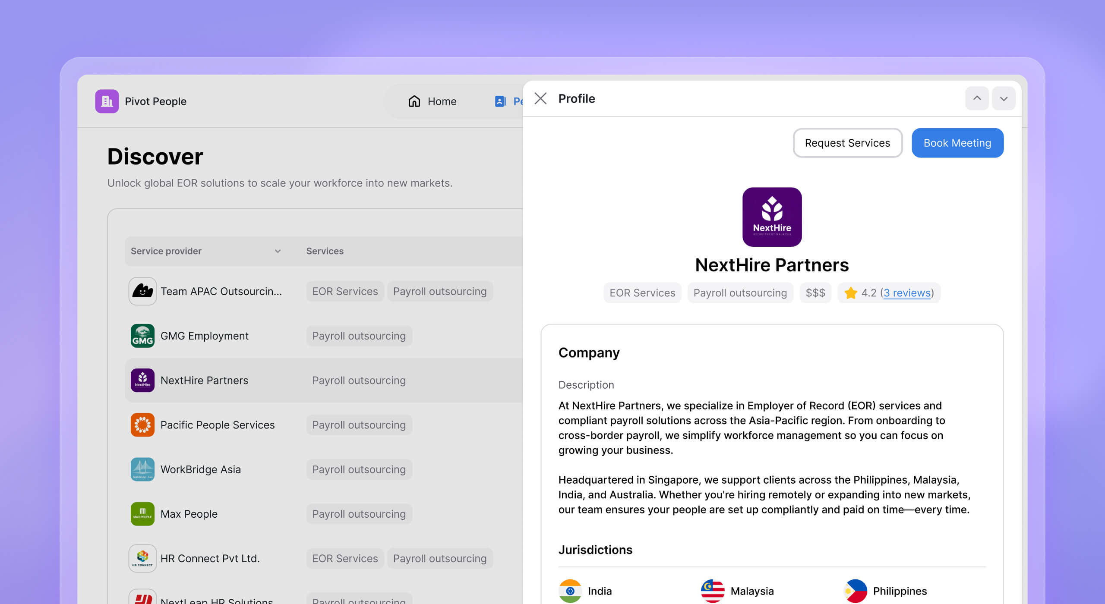Click the Request Services button
The height and width of the screenshot is (604, 1105).
point(847,143)
